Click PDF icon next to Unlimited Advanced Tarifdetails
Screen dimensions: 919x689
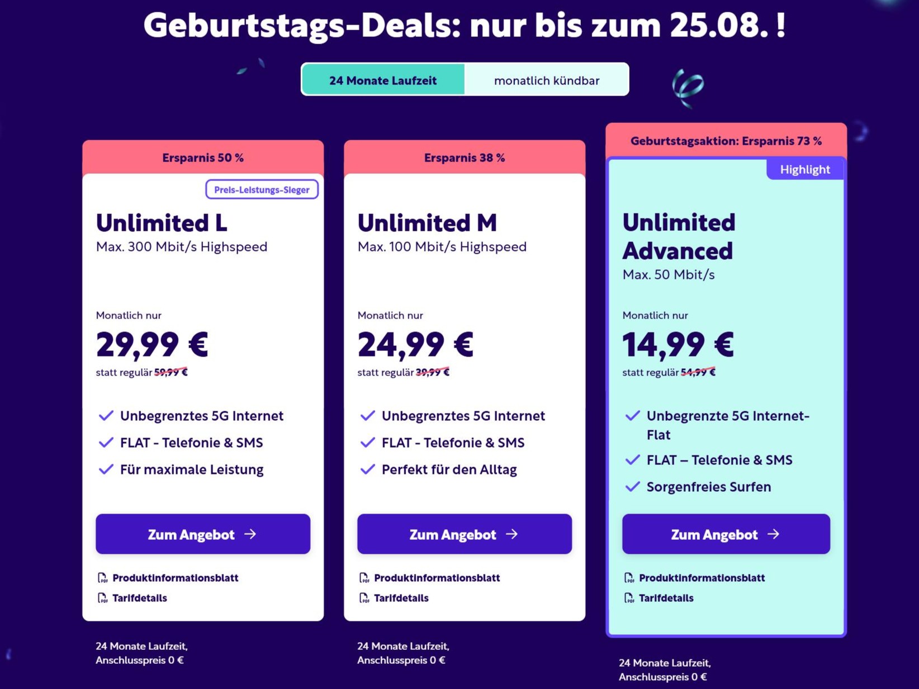click(x=629, y=598)
